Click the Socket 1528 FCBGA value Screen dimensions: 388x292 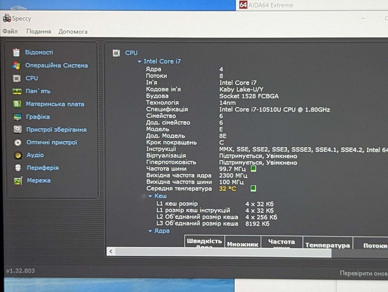coord(249,96)
